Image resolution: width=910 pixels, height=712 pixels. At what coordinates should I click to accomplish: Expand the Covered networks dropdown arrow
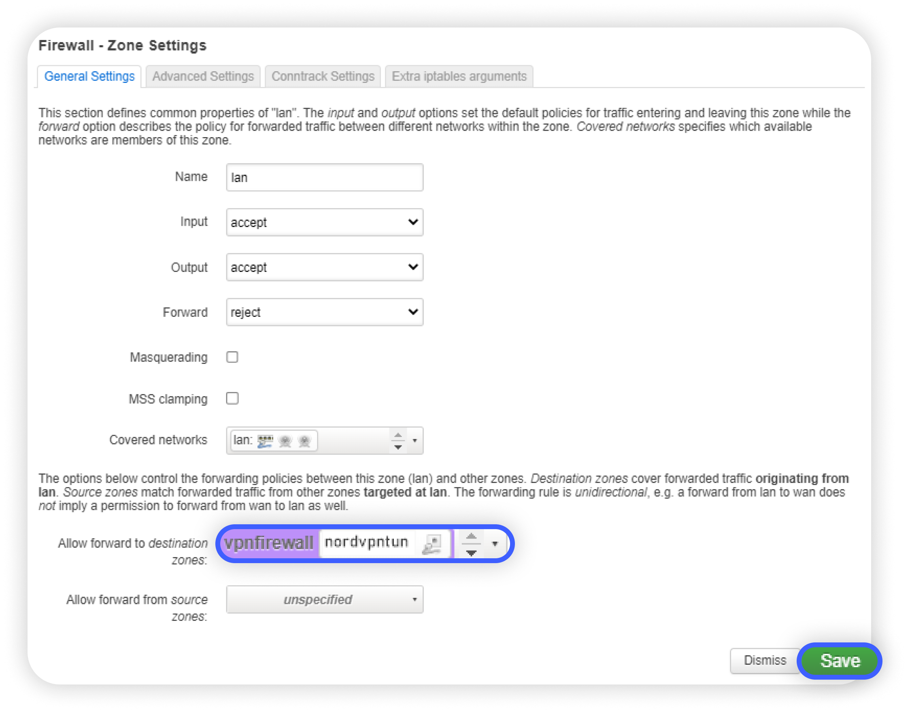pyautogui.click(x=415, y=440)
